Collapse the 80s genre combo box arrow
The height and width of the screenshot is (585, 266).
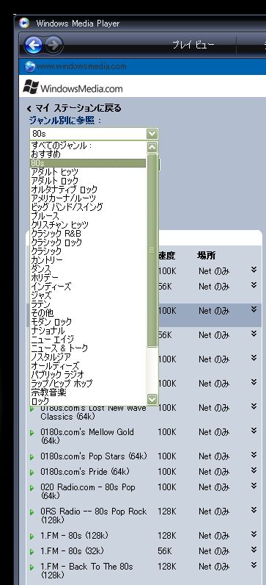point(152,134)
